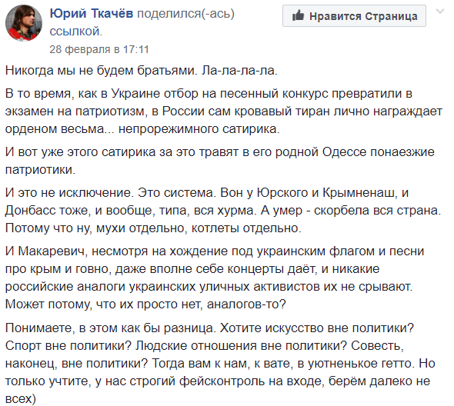This screenshot has width=454, height=406.
Task: Open the Юрий Ткачёв profile name link
Action: click(x=92, y=13)
